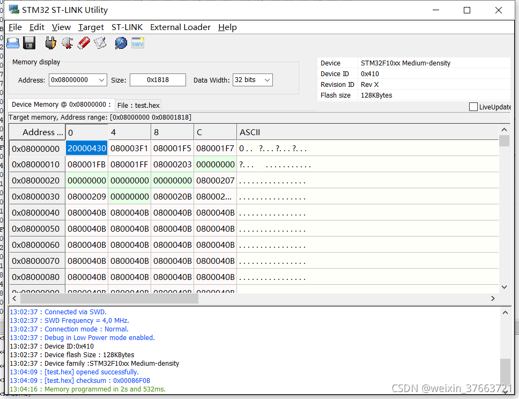The width and height of the screenshot is (519, 399).
Task: Disconnect from target icon
Action: tap(67, 43)
